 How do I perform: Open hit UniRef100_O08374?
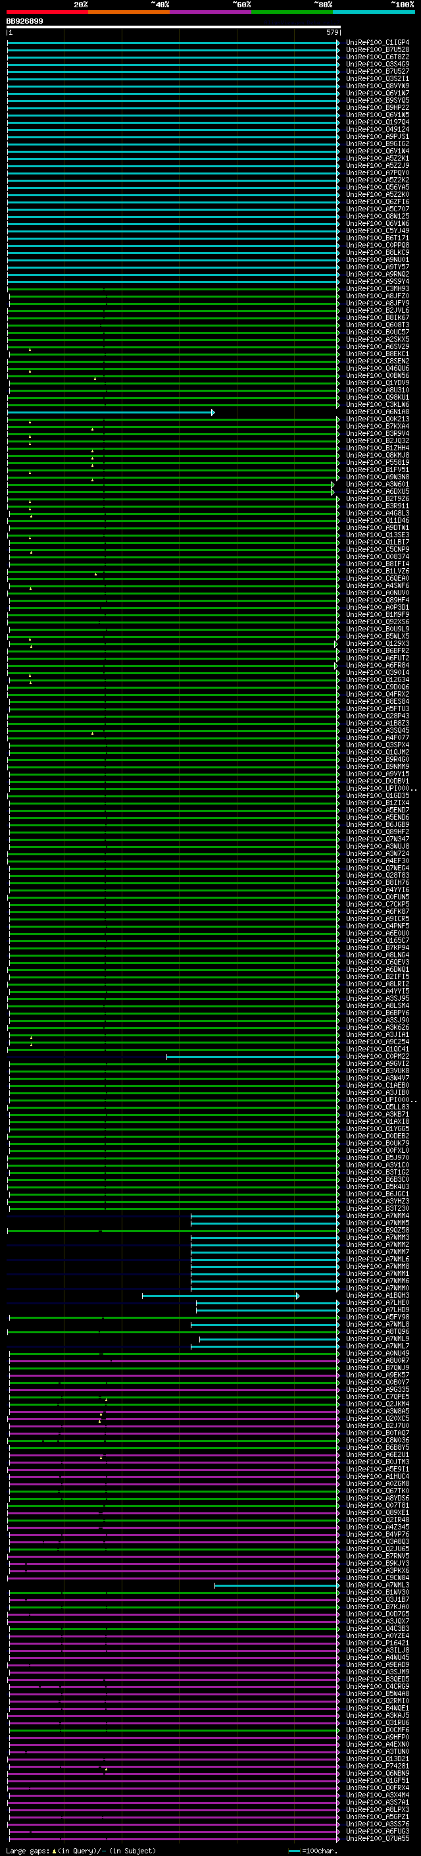(x=378, y=557)
